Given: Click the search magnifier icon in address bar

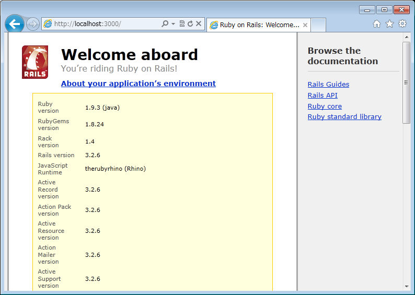Looking at the screenshot, I should pyautogui.click(x=165, y=24).
